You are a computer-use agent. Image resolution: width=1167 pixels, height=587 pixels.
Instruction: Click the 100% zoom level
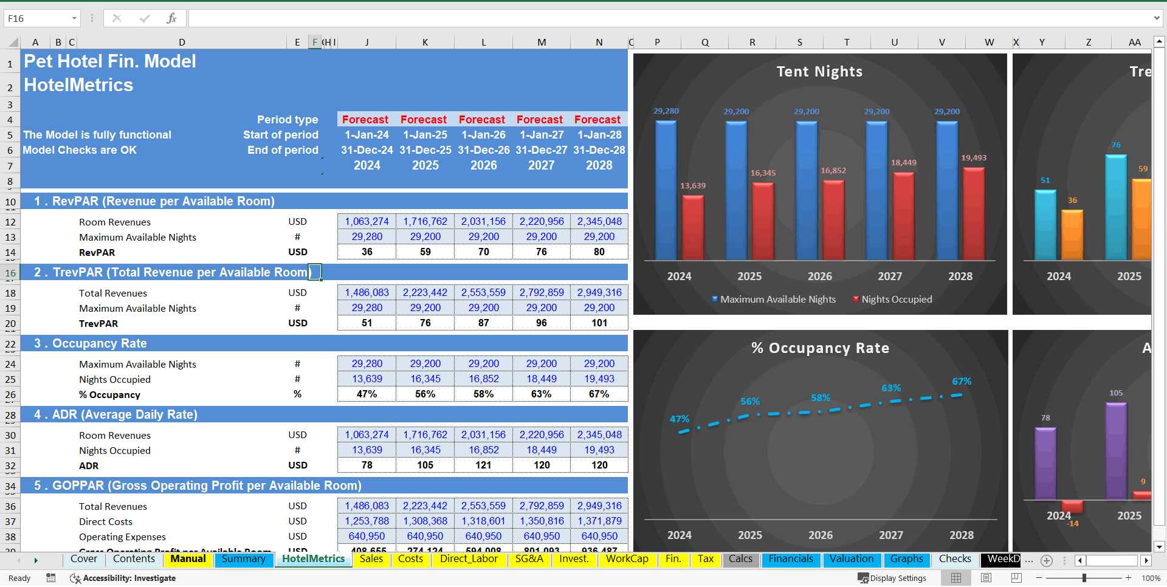pos(1151,578)
